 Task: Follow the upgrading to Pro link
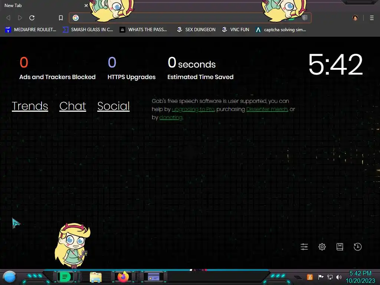point(193,109)
